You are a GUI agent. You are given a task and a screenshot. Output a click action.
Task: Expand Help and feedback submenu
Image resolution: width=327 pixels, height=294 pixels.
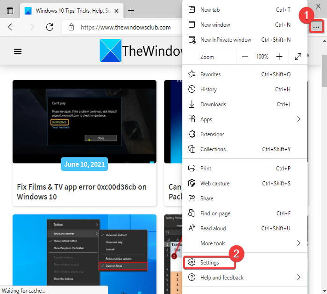click(298, 278)
